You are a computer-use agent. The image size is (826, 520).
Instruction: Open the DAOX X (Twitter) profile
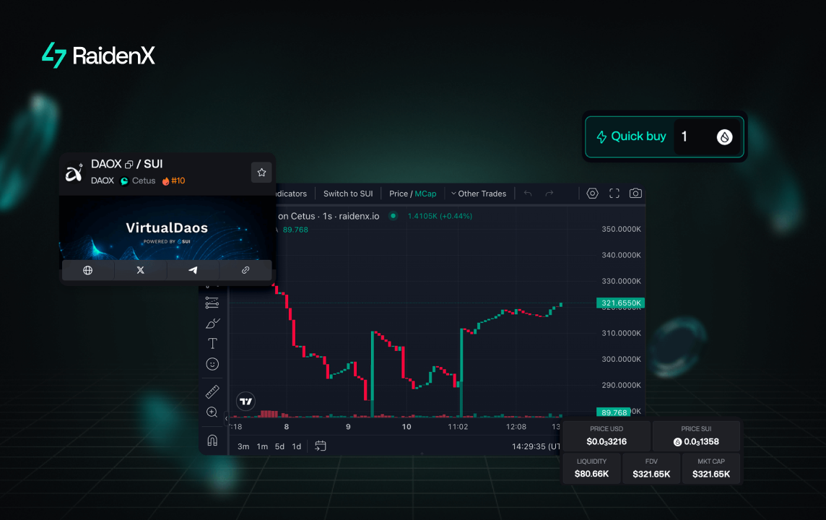(x=140, y=270)
